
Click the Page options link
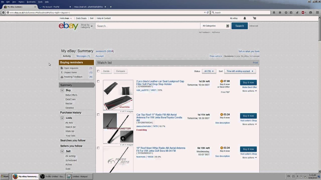pyautogui.click(x=216, y=56)
